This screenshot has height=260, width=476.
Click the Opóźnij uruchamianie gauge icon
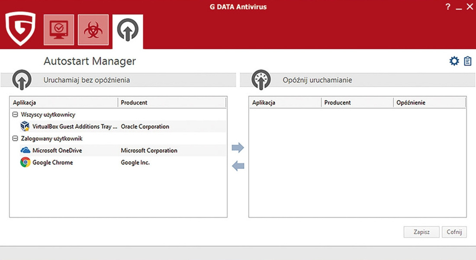coord(260,80)
